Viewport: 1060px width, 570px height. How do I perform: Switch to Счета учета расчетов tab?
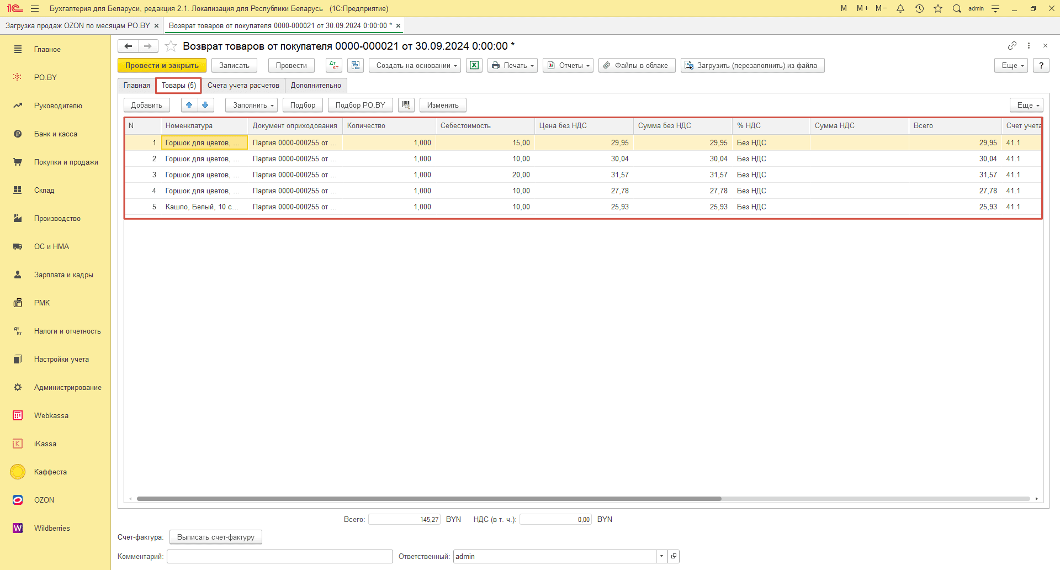pyautogui.click(x=243, y=85)
